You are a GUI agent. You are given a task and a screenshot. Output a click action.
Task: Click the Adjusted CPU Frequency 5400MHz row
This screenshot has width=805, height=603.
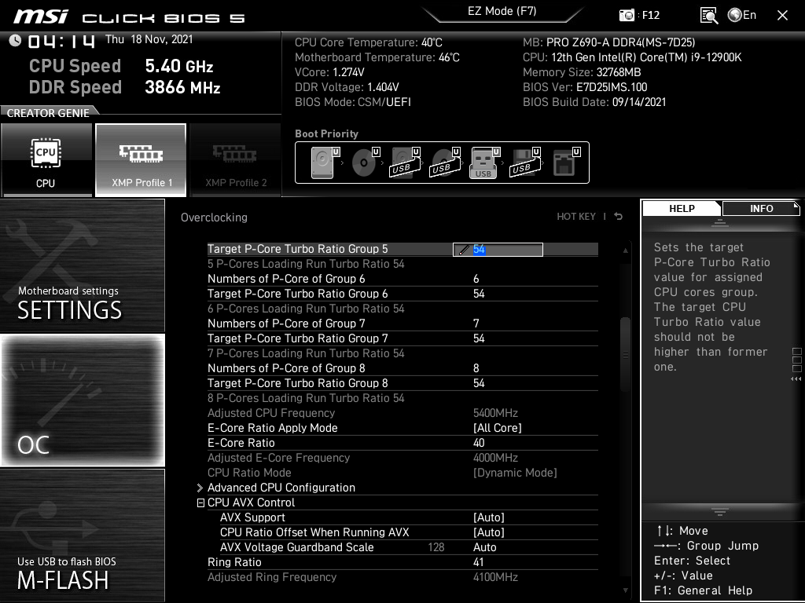pos(402,413)
